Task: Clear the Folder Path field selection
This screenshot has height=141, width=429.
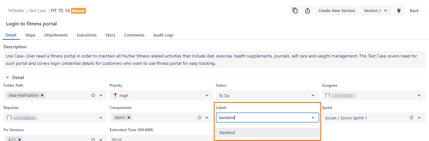Action: point(93,95)
